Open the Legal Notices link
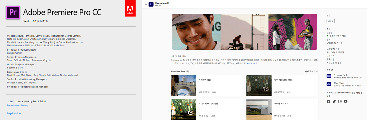Viewport: 367px width, 120px height. tap(14, 113)
